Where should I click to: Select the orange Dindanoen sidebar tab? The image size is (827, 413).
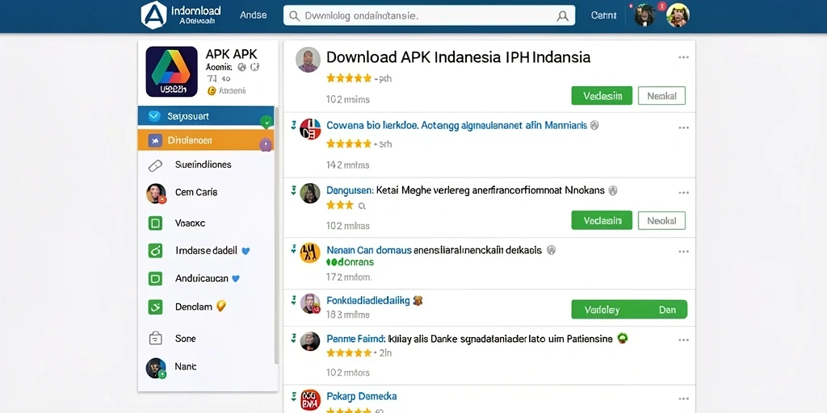206,140
